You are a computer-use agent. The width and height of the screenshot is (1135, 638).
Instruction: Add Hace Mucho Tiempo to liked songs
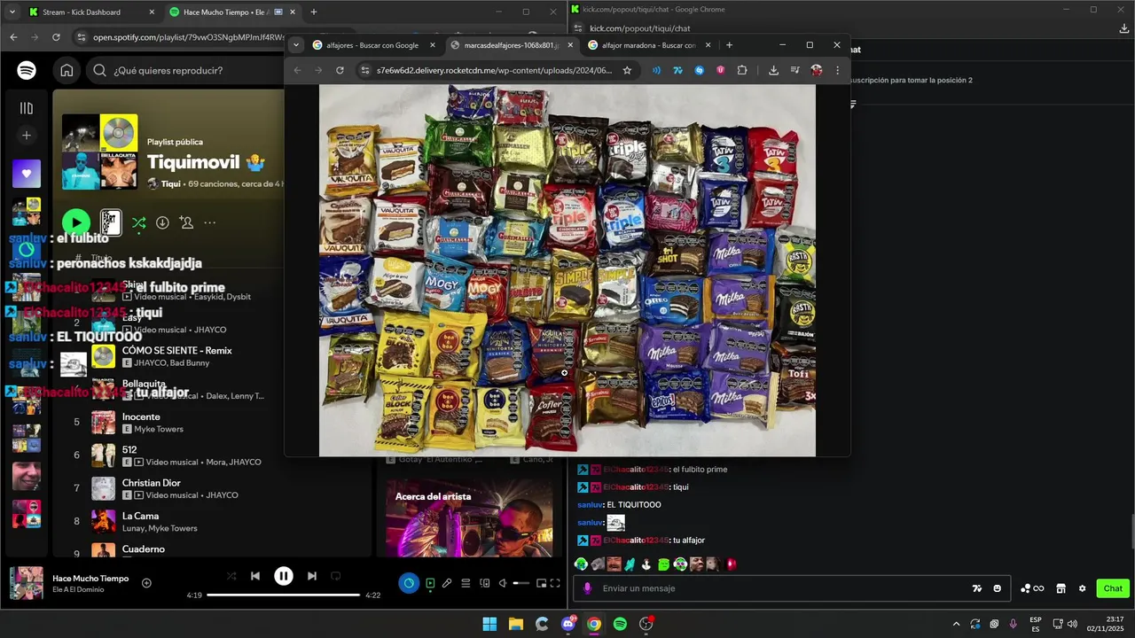(147, 583)
